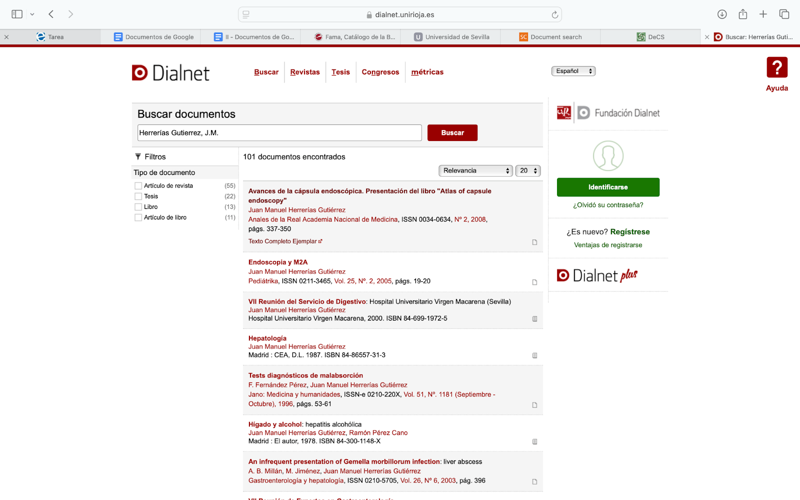Open the Pediátrika journal link
Image resolution: width=800 pixels, height=500 pixels.
(x=263, y=281)
